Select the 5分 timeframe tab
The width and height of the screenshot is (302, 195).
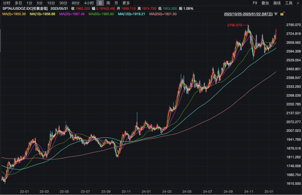pyautogui.click(x=39, y=3)
